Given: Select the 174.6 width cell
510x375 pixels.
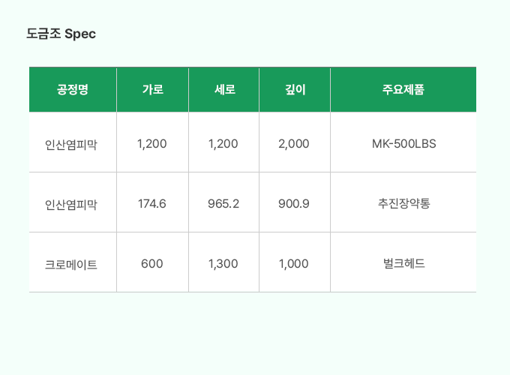Looking at the screenshot, I should tap(152, 203).
